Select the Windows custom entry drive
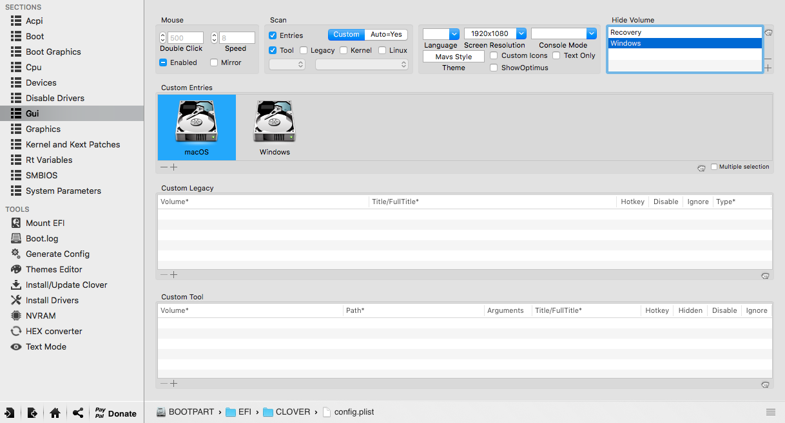The image size is (785, 423). pyautogui.click(x=275, y=127)
